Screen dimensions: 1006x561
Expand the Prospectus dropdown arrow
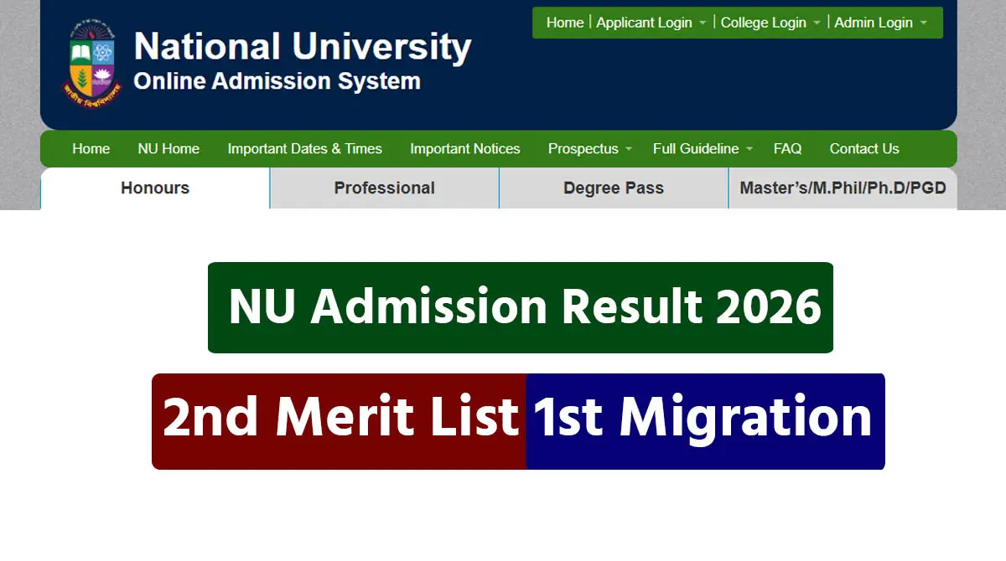point(629,149)
